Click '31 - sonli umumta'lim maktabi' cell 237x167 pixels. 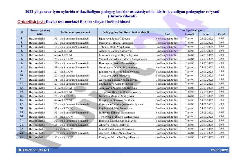click(72, 80)
